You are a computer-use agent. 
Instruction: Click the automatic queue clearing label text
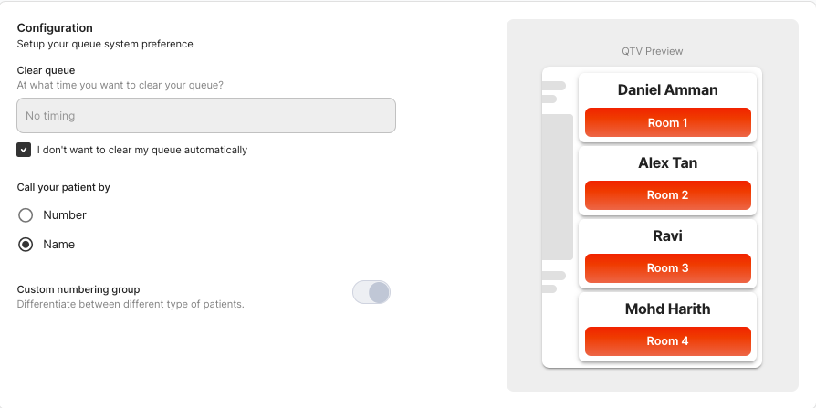[142, 150]
